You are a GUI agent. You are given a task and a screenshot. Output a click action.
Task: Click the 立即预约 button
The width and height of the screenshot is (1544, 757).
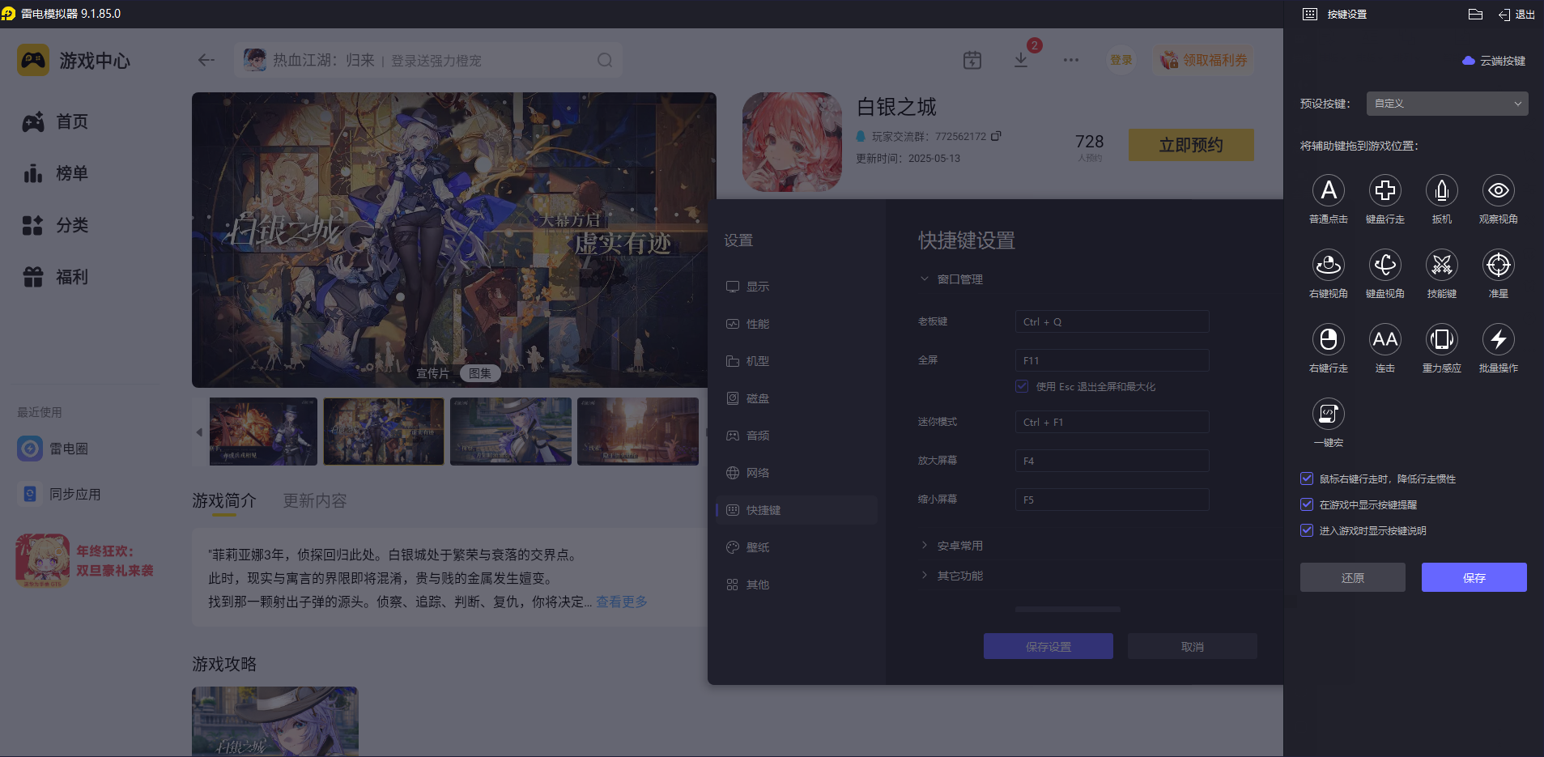coord(1191,145)
